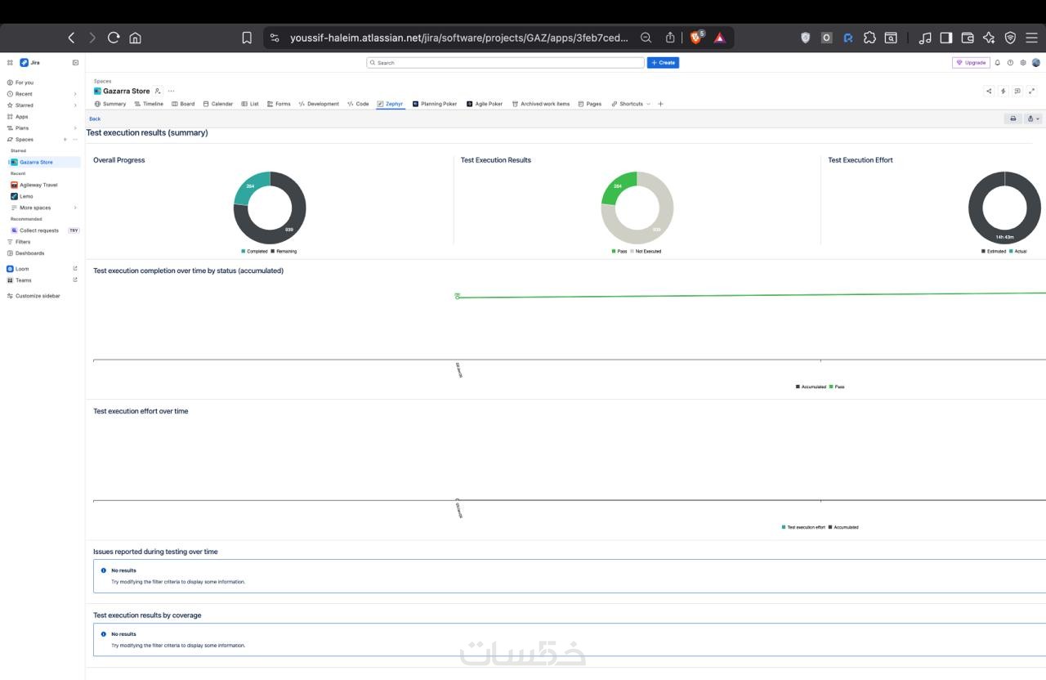The image size is (1046, 680).
Task: Open Teams external link icon
Action: 75,280
